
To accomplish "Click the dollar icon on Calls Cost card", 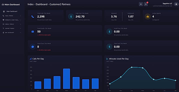I will (71, 16).
